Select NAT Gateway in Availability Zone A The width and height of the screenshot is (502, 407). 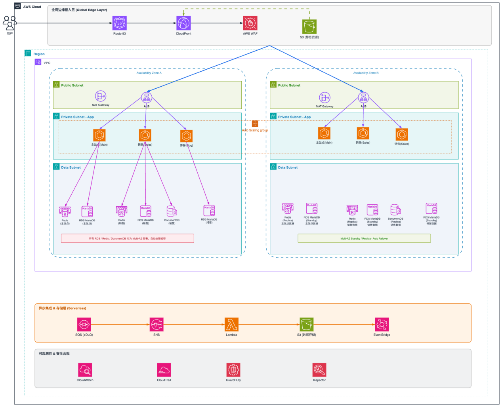point(101,96)
